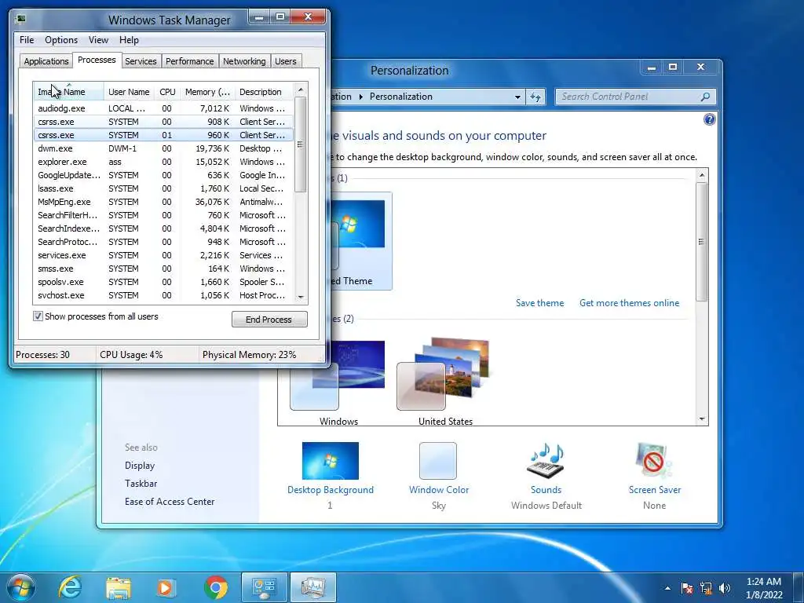Screen dimensions: 804x603
Task: Switch to Applications tab
Action: click(46, 61)
